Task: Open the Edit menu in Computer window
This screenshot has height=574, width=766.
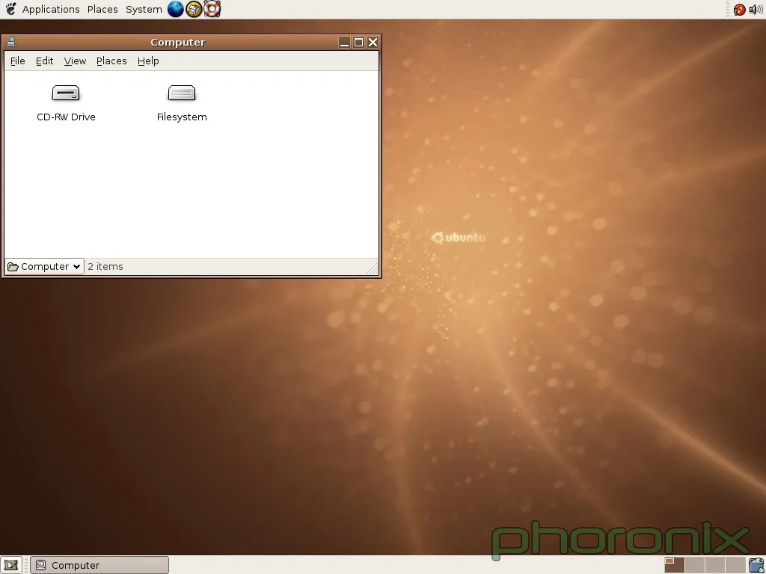Action: [x=44, y=61]
